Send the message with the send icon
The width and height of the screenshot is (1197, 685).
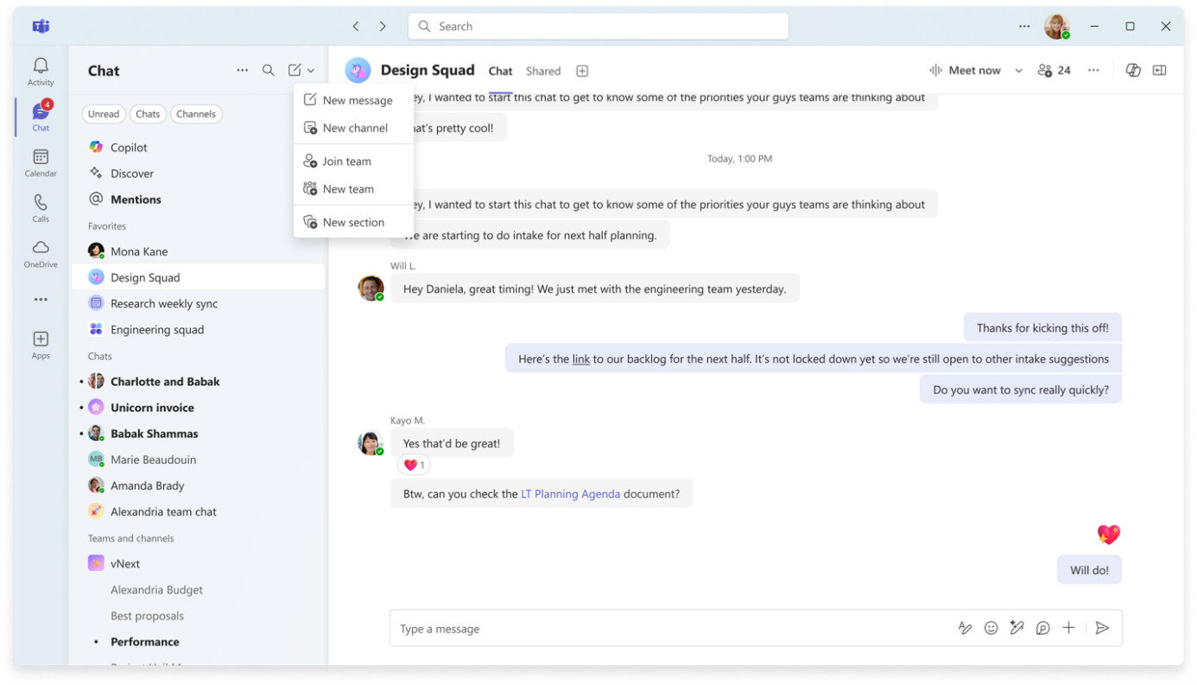1102,628
